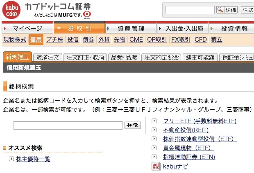This screenshot has height=173, width=254.
Task: Click the 銘柄検索 text input field
Action: point(68,125)
